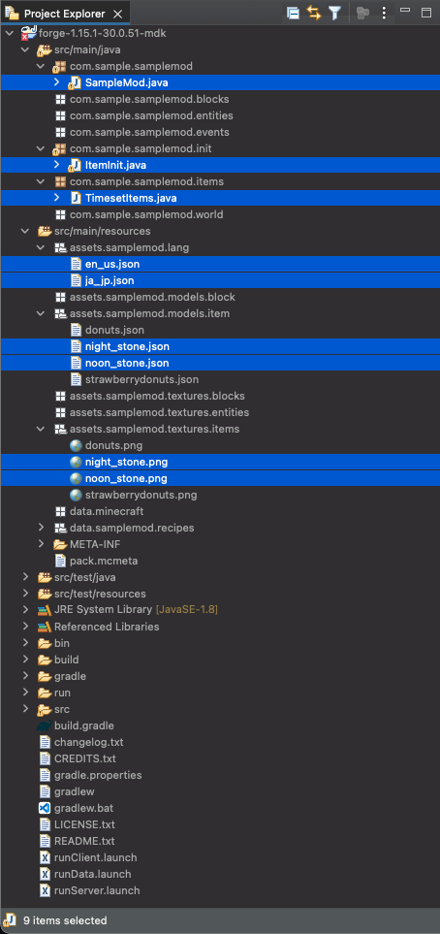440x934 pixels.
Task: Expand the META-INF folder
Action: [41, 544]
